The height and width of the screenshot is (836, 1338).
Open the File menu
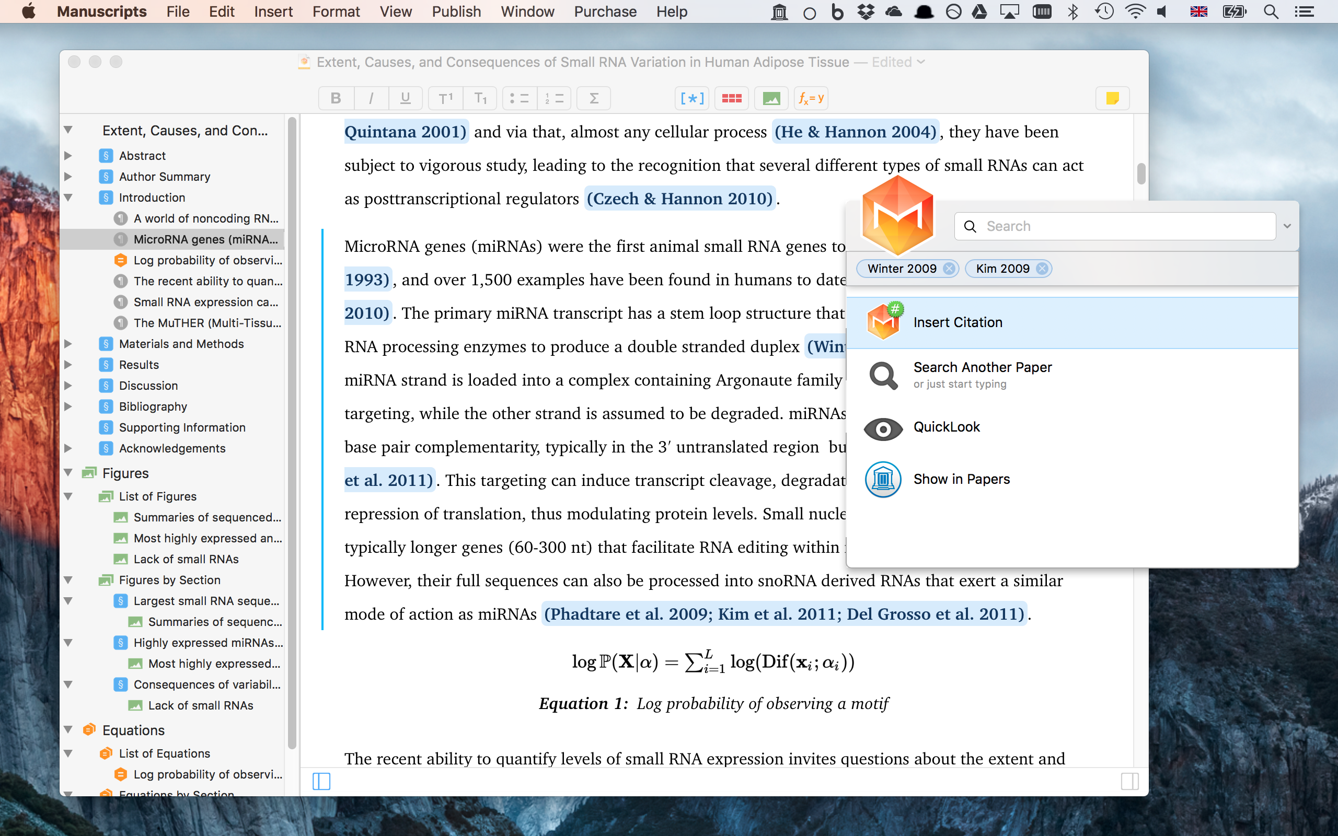pyautogui.click(x=178, y=11)
